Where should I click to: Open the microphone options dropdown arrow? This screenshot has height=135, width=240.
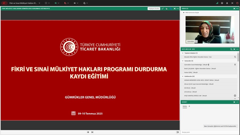[68, 3]
